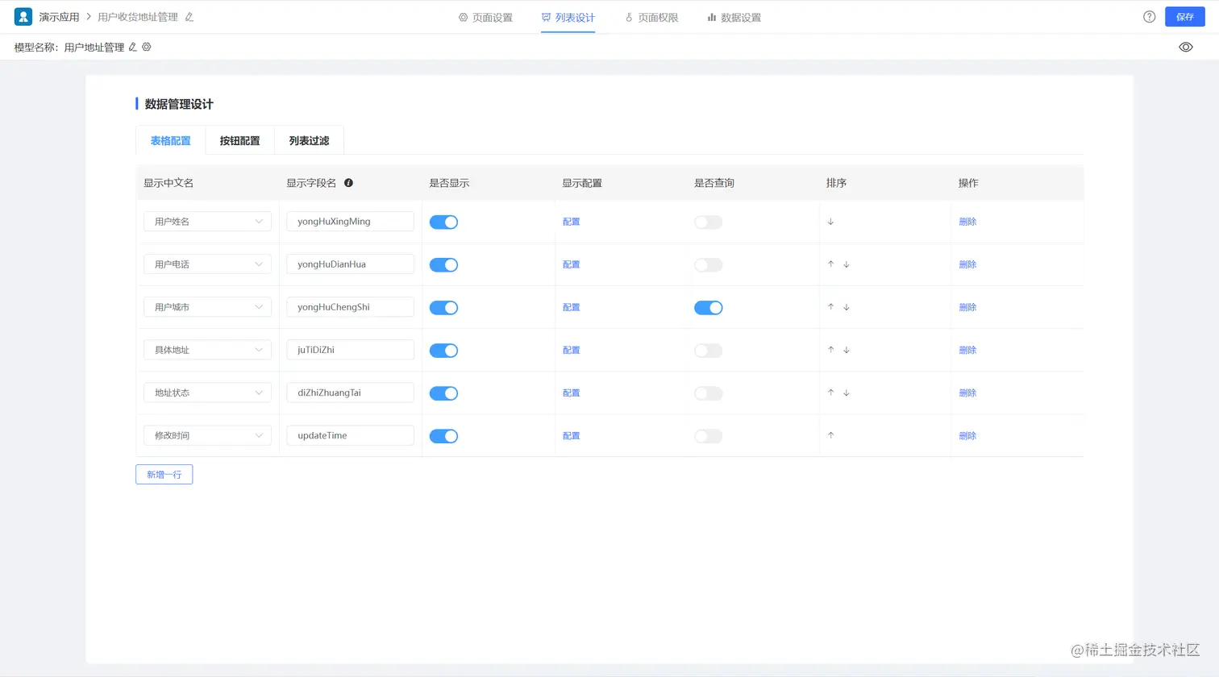Viewport: 1219px width, 677px height.
Task: Click the preview eye icon
Action: click(1185, 47)
